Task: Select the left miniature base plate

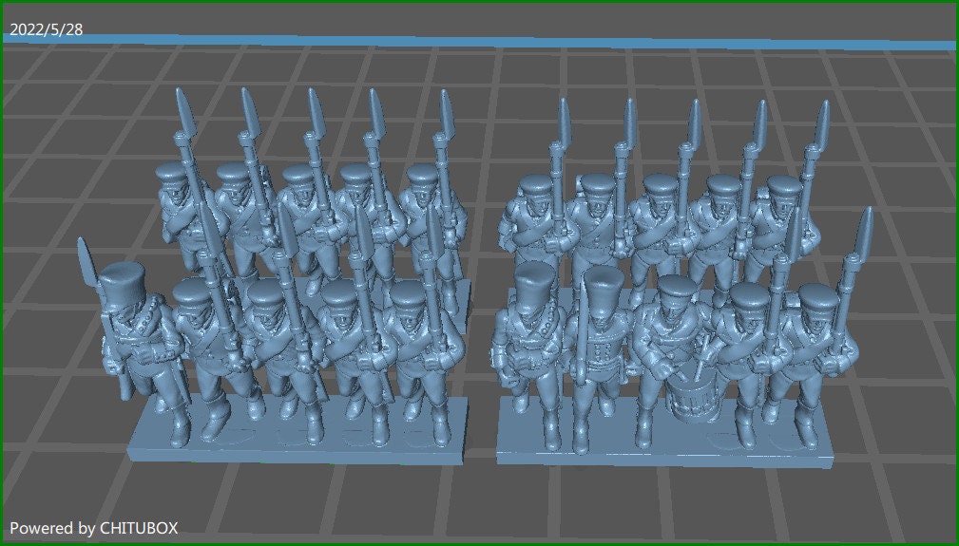Action: [297, 431]
